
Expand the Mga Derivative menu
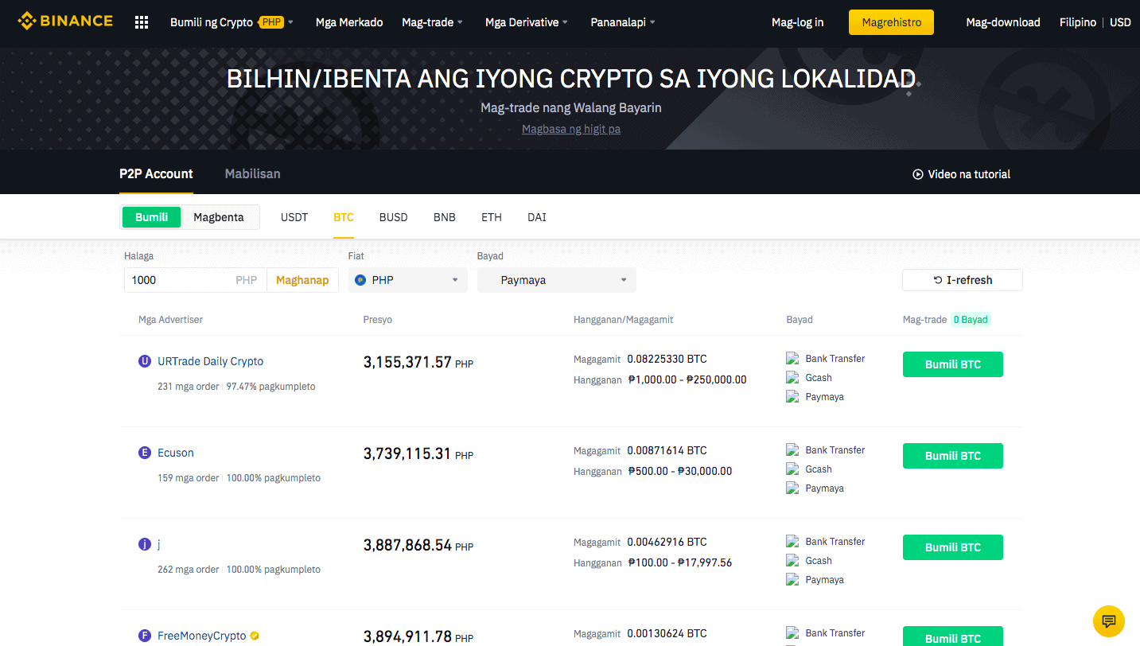pyautogui.click(x=527, y=22)
